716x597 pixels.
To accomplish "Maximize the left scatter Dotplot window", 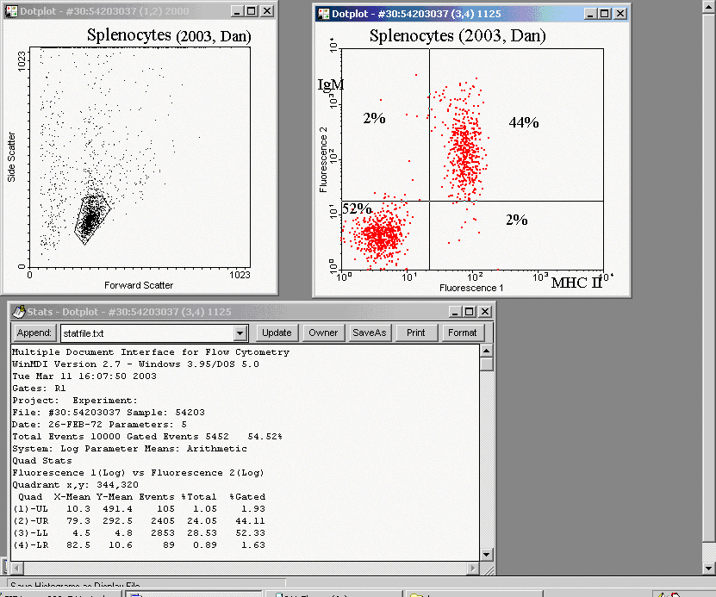I will [x=251, y=11].
